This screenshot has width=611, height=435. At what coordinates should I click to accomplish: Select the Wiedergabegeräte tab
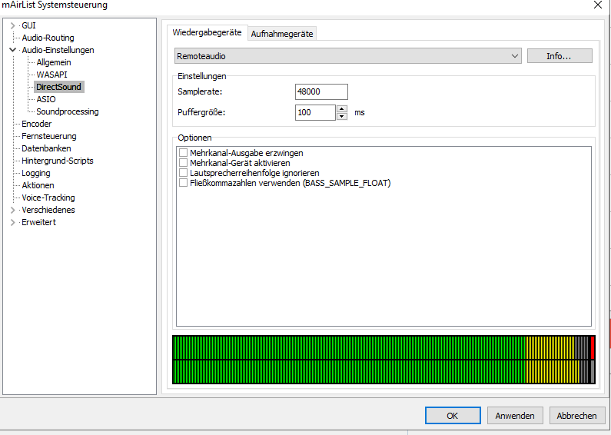click(208, 33)
